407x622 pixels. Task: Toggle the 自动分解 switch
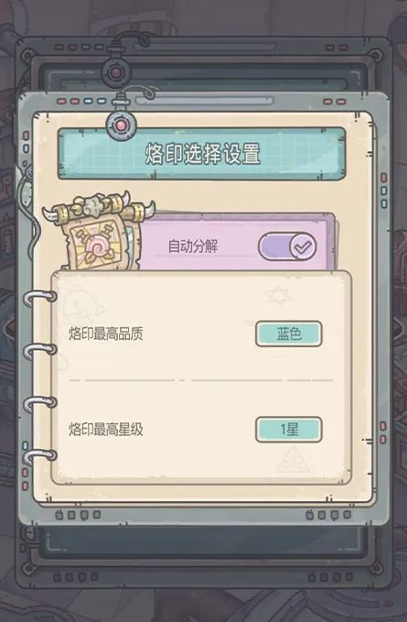point(287,246)
